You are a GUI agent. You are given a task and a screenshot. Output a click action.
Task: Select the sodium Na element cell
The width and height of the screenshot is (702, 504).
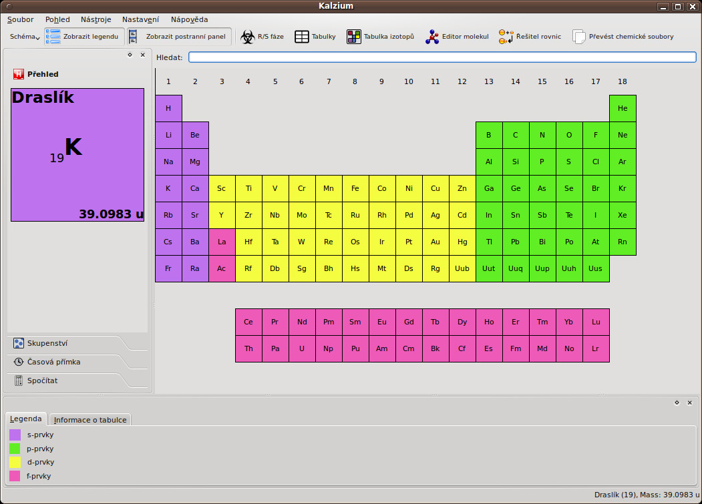[168, 162]
